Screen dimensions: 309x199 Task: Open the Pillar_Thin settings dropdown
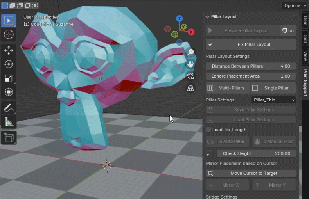coord(273,100)
